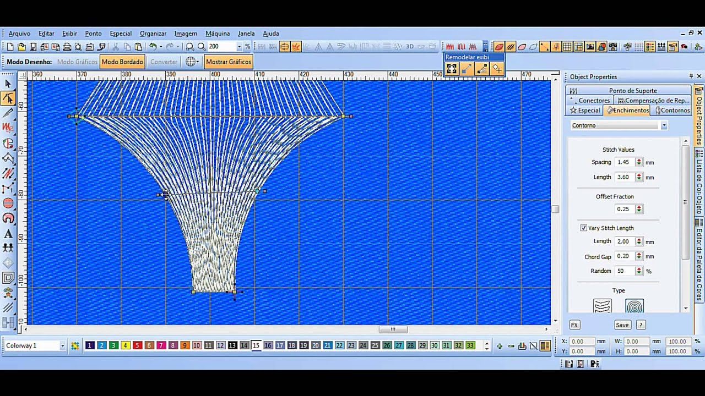Image resolution: width=705 pixels, height=396 pixels.
Task: Open the Organizar menu
Action: click(153, 34)
